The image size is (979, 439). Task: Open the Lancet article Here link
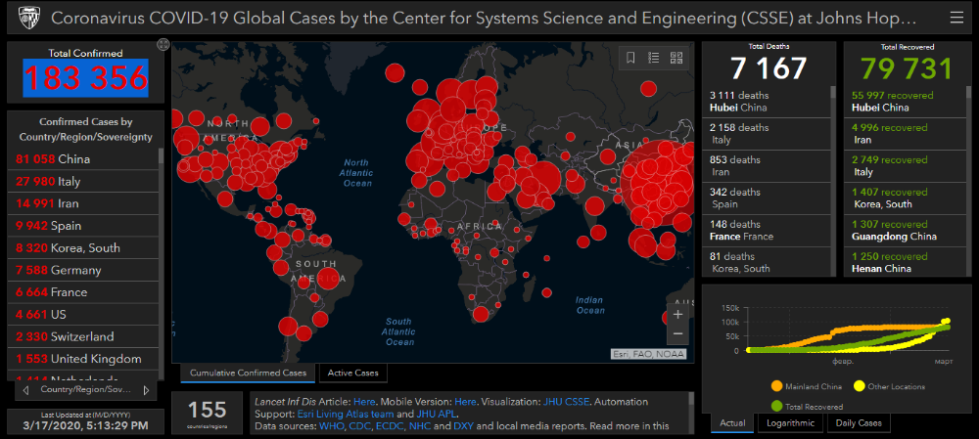pos(363,402)
